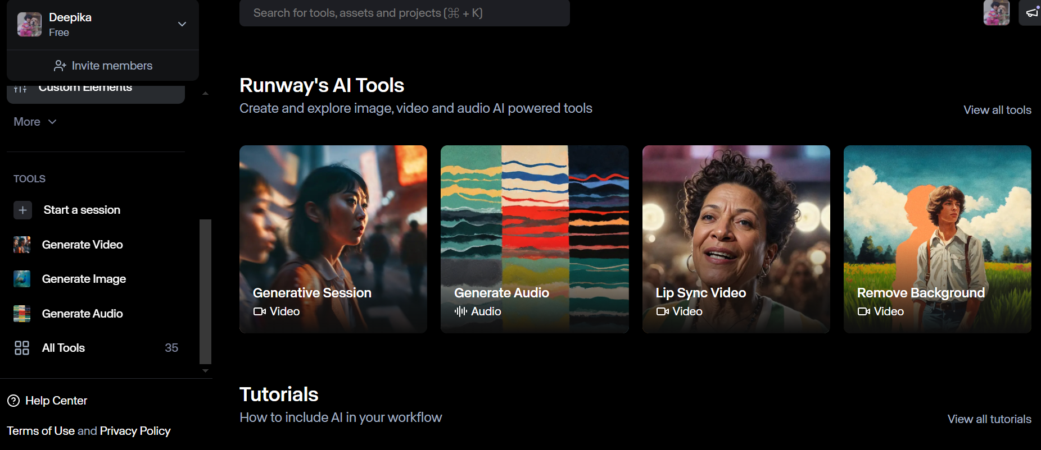Click the TOOLS section label in sidebar
Screen dimensions: 1041x450
[29, 179]
